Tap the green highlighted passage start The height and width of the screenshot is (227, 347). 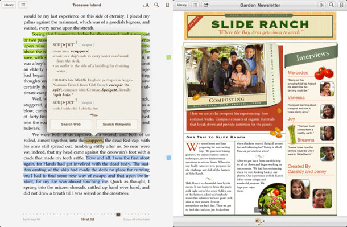pos(39,34)
